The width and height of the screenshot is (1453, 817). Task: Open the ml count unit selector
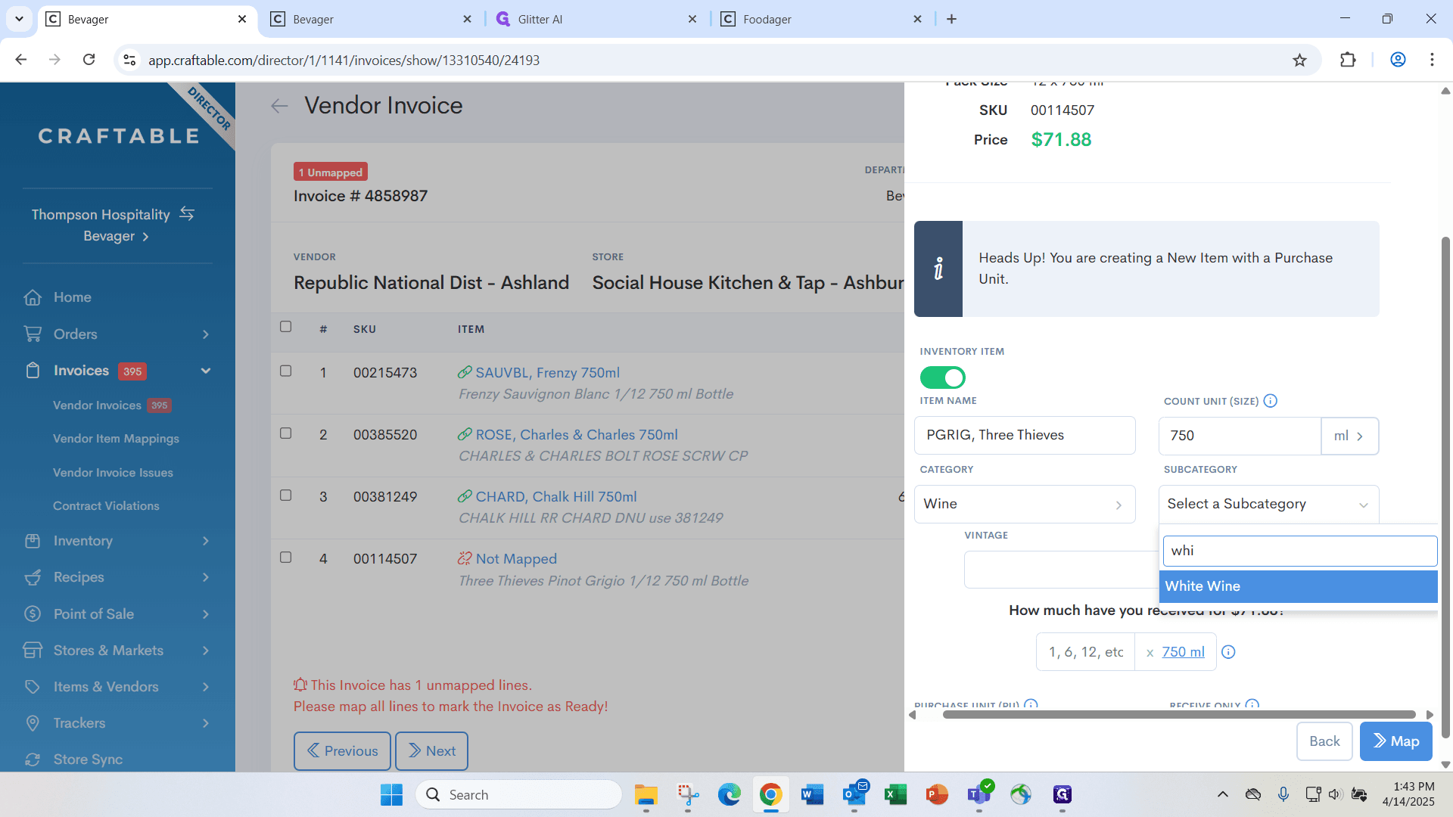1349,436
